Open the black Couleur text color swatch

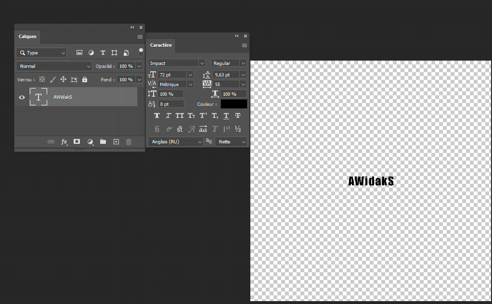(233, 104)
